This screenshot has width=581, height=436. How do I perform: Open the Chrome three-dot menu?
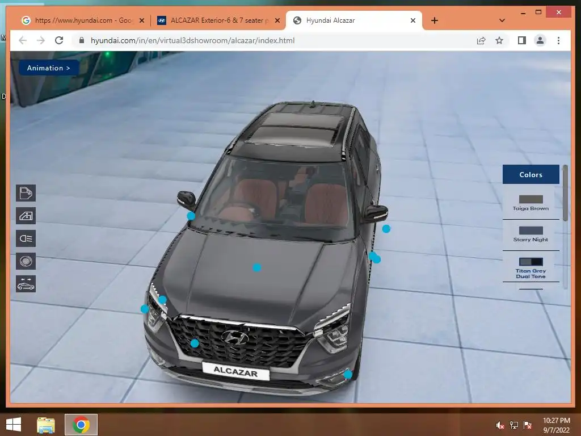coord(558,40)
